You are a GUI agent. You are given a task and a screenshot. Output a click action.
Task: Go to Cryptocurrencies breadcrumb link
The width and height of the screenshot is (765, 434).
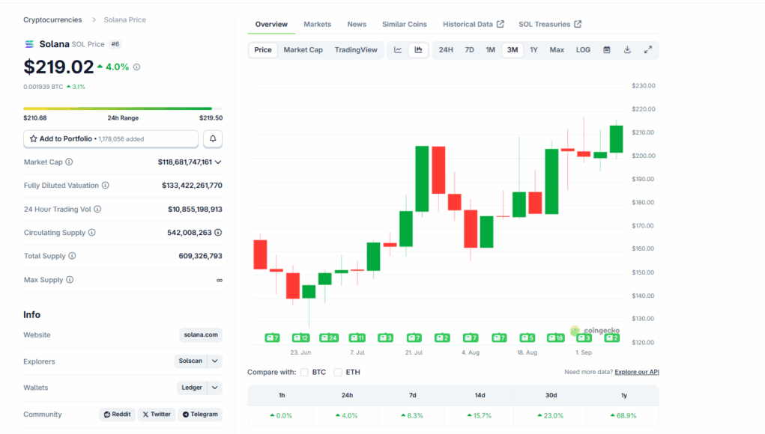[x=52, y=20]
